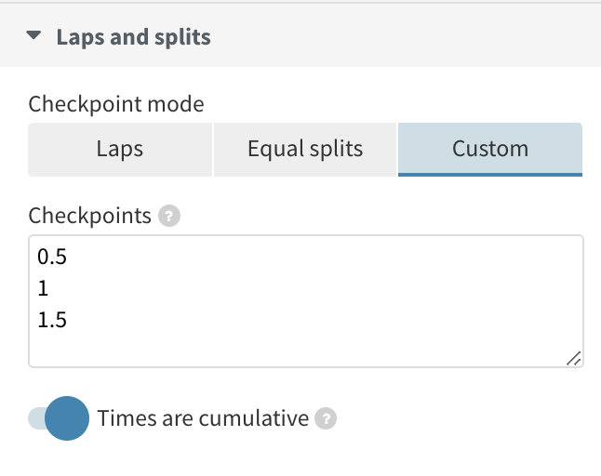Click inside the Checkpoints text area

pyautogui.click(x=306, y=301)
